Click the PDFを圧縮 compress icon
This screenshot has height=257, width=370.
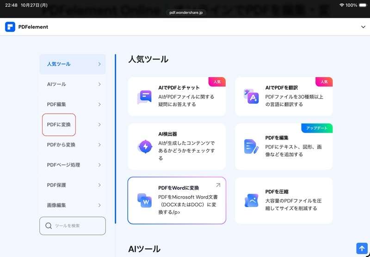pos(251,201)
